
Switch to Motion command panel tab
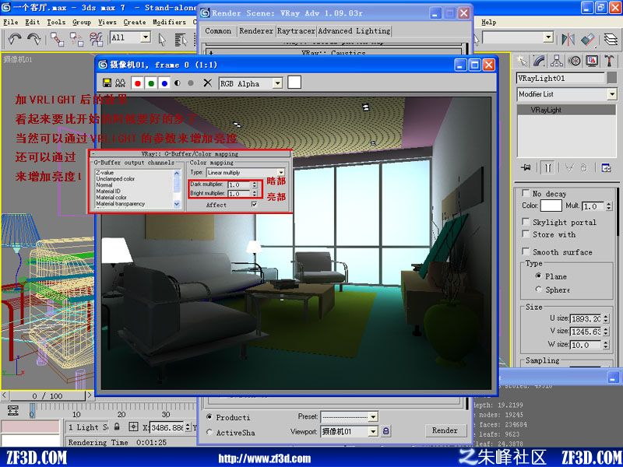tap(575, 61)
